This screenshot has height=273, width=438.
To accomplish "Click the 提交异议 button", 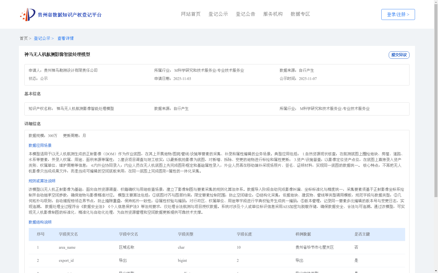I will pyautogui.click(x=399, y=55).
